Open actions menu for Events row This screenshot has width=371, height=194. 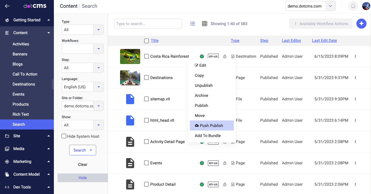(x=355, y=163)
